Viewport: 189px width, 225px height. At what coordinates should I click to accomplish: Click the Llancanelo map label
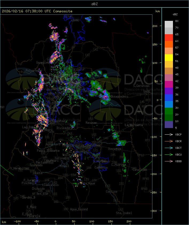pyautogui.click(x=50, y=185)
